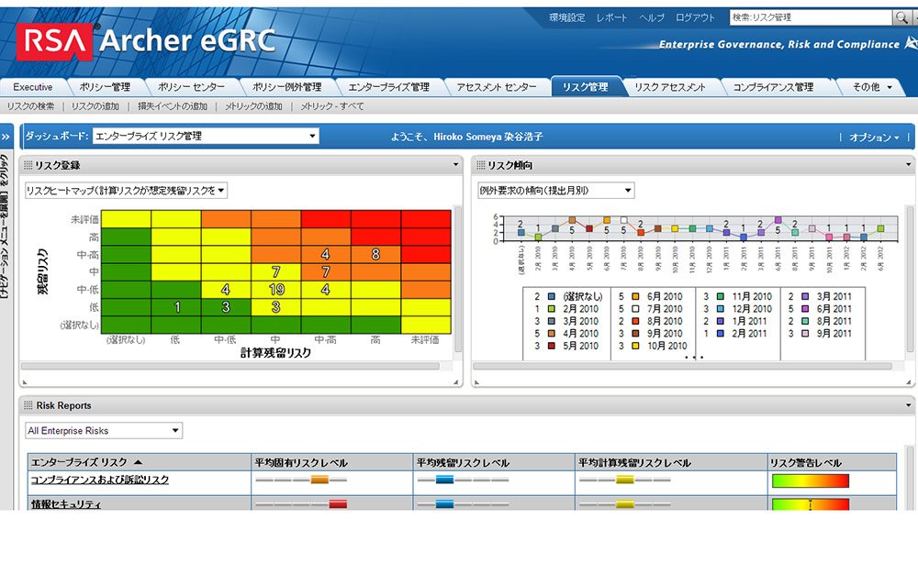Screen dimensions: 918x574
Task: Switch to the ポリシー センター tab
Action: pos(192,87)
